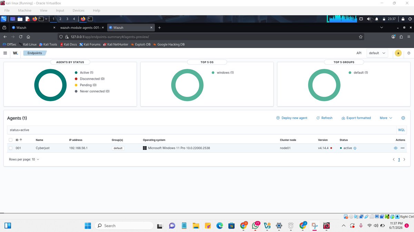Open the VirtualBox Devices menu
Viewport: 414px width, 232px height.
(x=78, y=11)
